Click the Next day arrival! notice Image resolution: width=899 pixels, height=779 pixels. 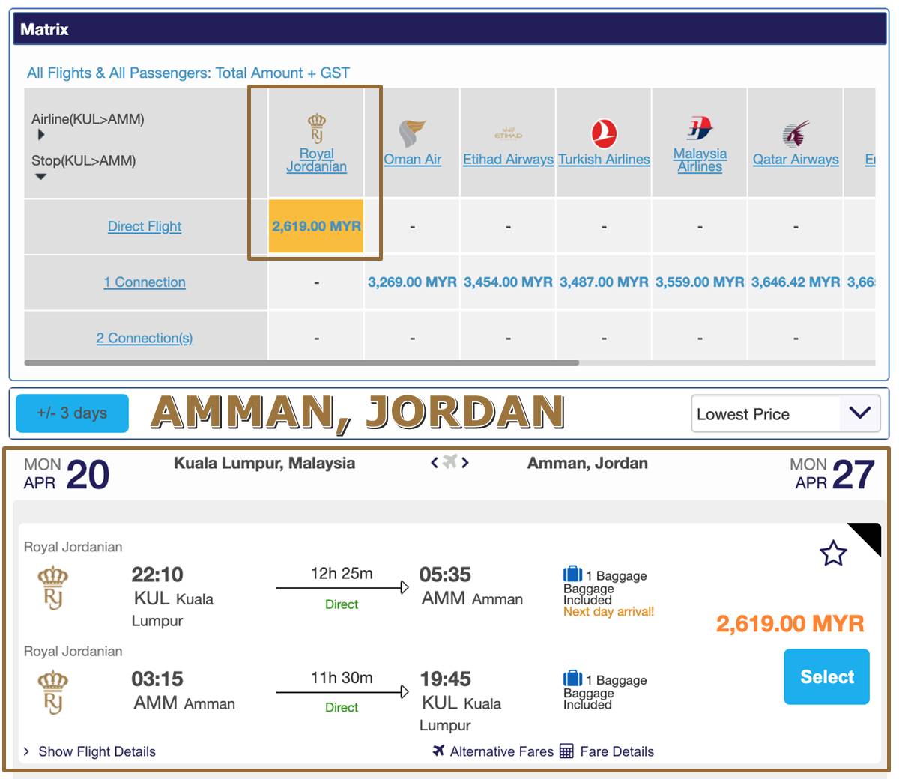coord(608,611)
